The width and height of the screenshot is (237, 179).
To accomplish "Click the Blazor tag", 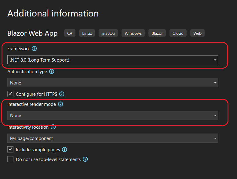I will click(157, 33).
